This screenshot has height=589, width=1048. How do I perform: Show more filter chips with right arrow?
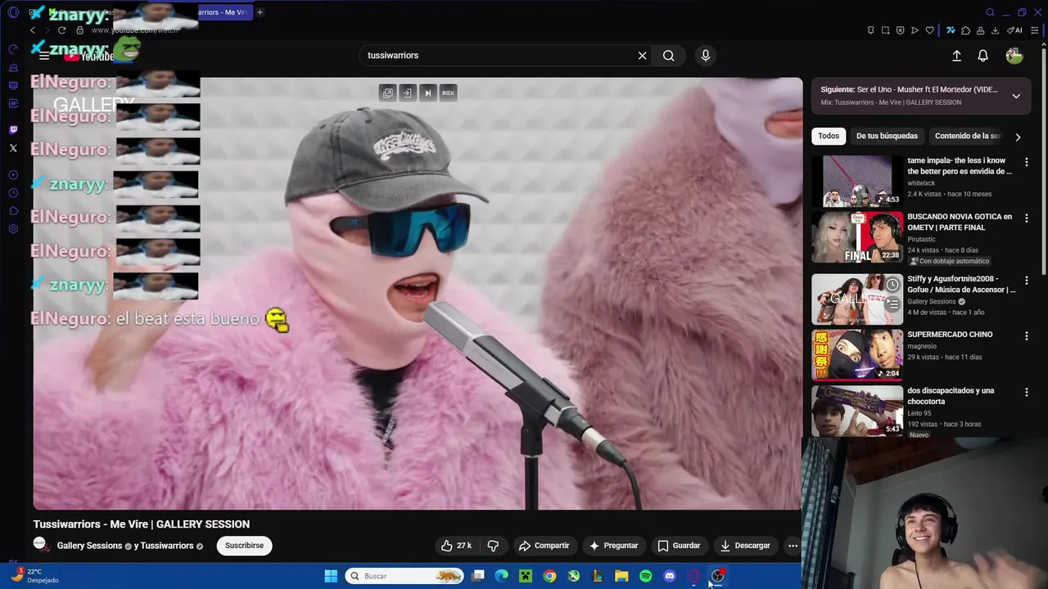[1018, 137]
